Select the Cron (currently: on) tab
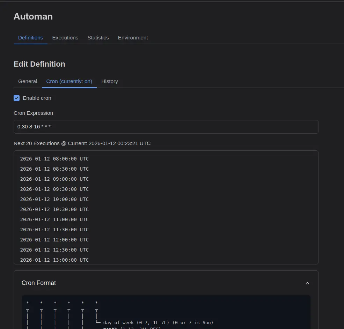Viewport: 344px width, 329px height. click(69, 81)
